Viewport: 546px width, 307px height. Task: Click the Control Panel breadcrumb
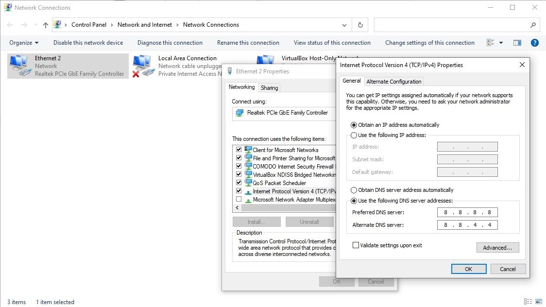[89, 25]
